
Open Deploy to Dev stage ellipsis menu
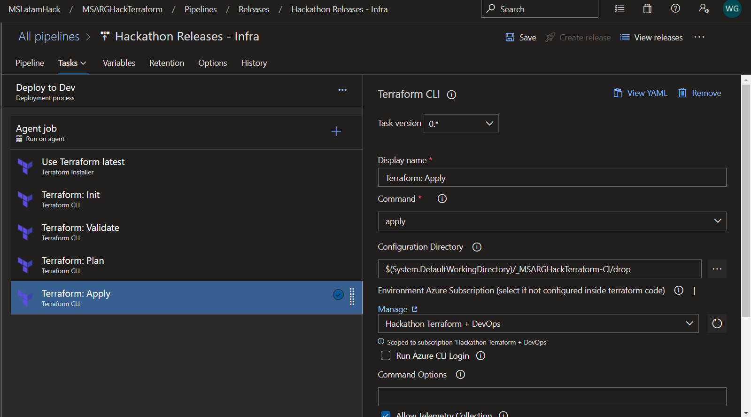[x=342, y=90]
